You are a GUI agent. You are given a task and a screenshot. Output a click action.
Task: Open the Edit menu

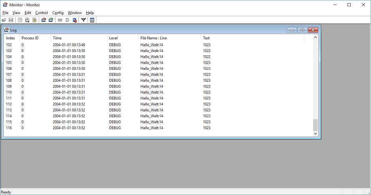28,13
